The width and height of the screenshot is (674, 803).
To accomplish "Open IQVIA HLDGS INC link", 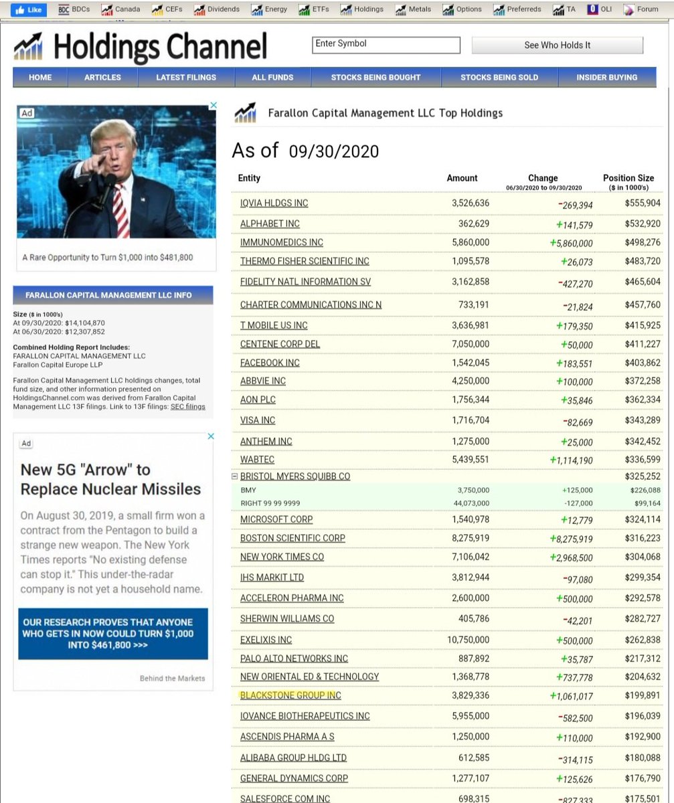I will point(274,203).
